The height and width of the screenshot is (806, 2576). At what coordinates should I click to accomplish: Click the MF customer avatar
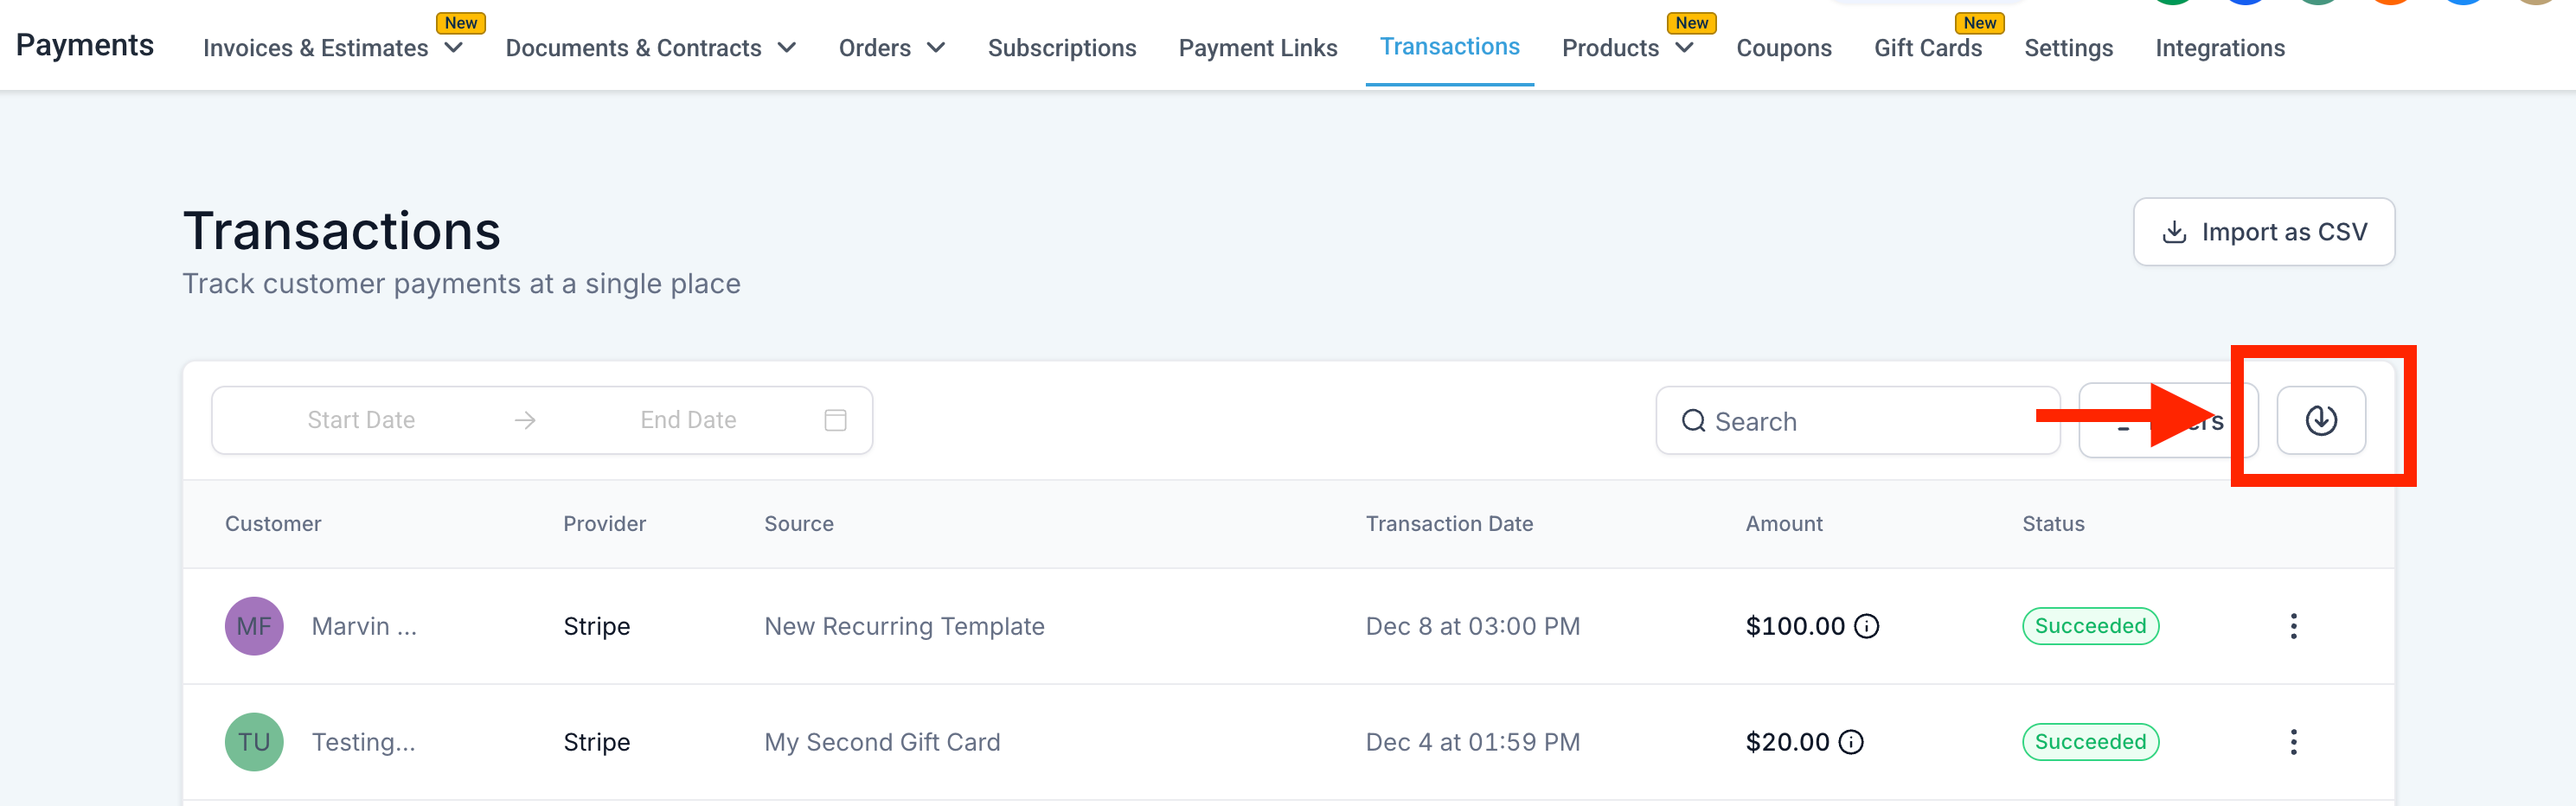click(254, 626)
